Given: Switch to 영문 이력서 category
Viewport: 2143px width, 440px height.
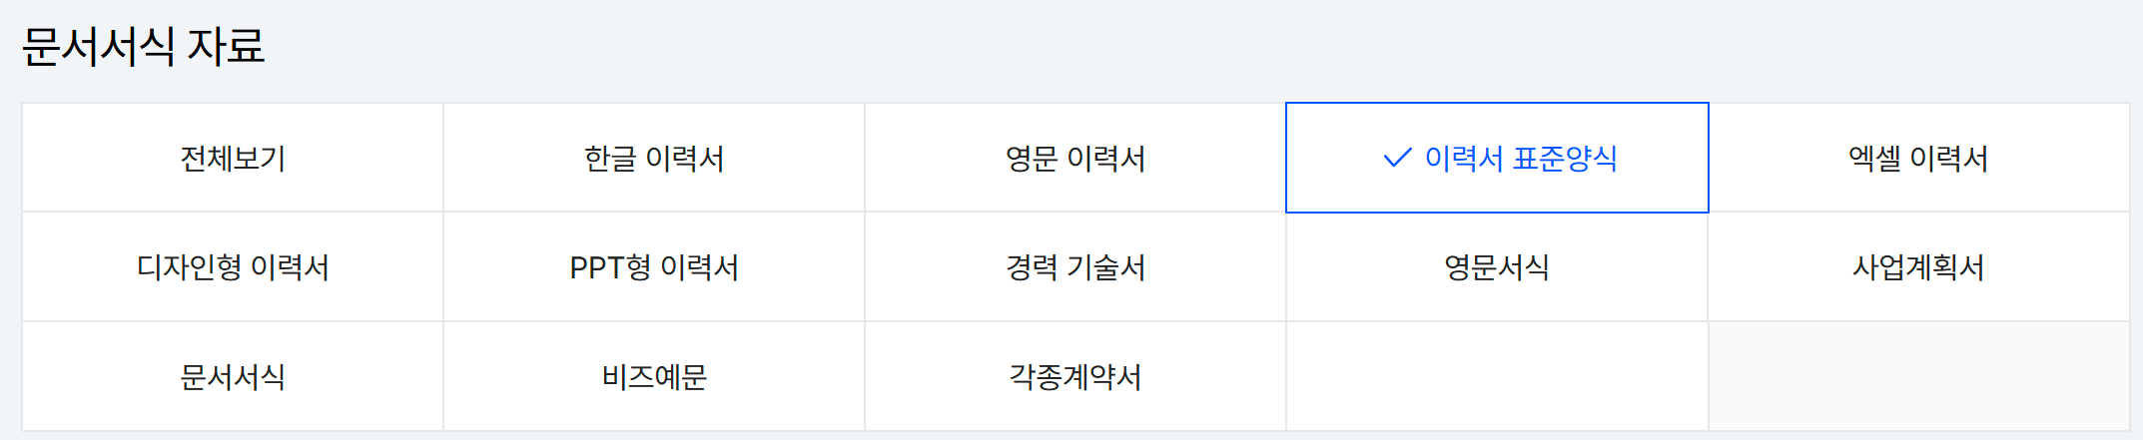Looking at the screenshot, I should pyautogui.click(x=1075, y=158).
